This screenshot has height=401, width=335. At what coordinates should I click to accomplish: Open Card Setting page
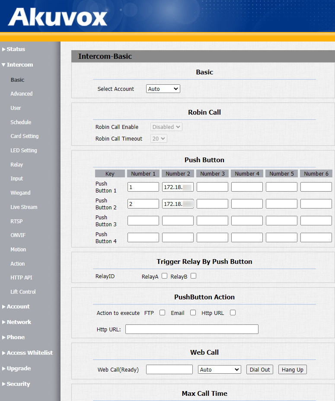[x=25, y=136]
